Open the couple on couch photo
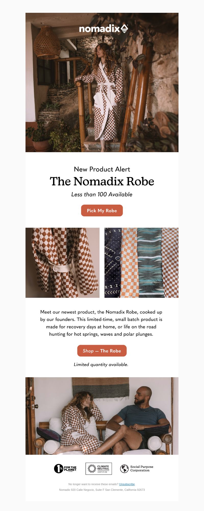The height and width of the screenshot is (511, 204). (102, 416)
